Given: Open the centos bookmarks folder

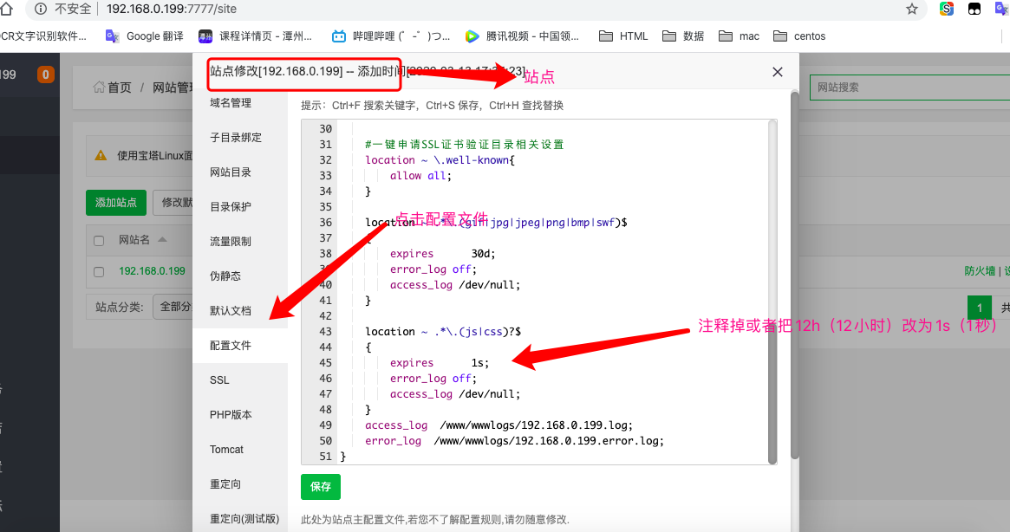Looking at the screenshot, I should (x=799, y=36).
